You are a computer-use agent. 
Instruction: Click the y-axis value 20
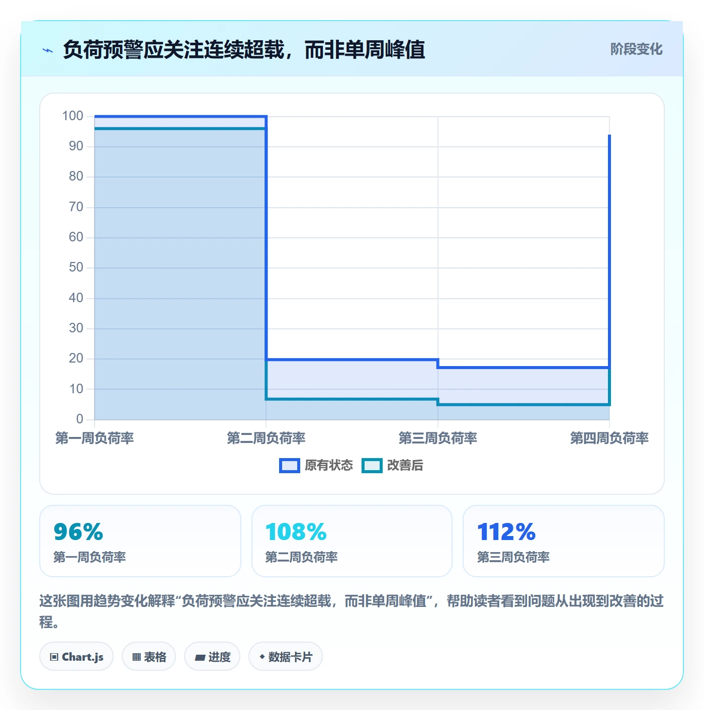[x=76, y=359]
